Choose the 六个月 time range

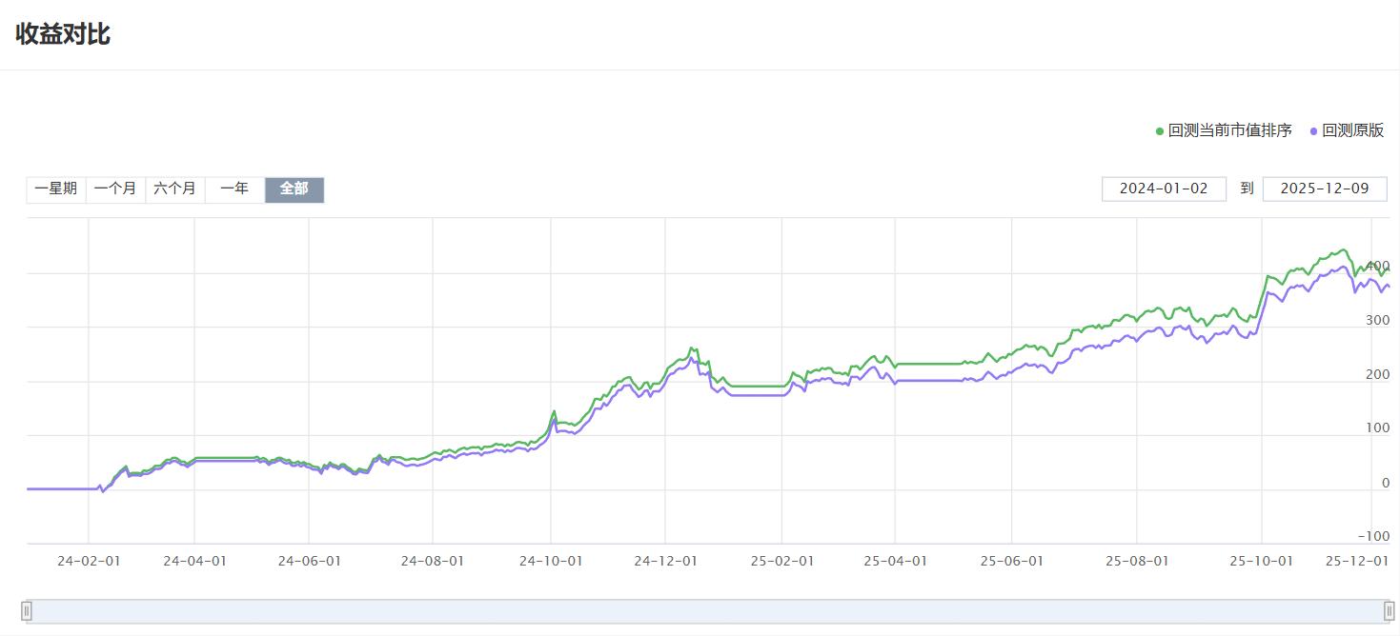click(x=175, y=189)
